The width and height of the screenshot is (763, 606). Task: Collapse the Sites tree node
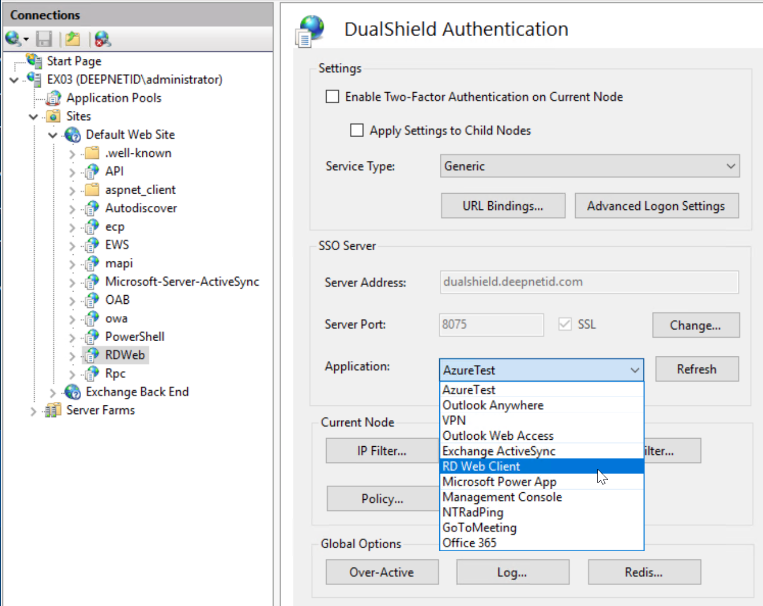pos(33,117)
